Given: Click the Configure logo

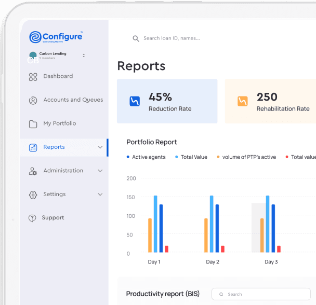Looking at the screenshot, I should (x=56, y=37).
